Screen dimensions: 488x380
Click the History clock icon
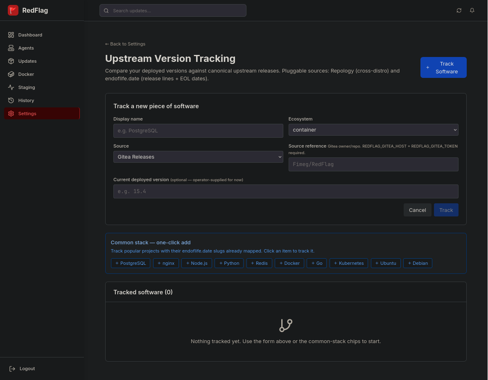pos(11,100)
